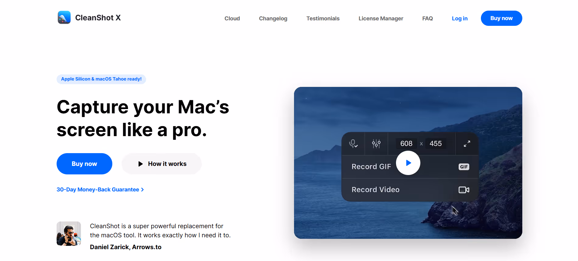Click the fullscreen expand arrows icon
This screenshot has width=578, height=261.
[467, 143]
